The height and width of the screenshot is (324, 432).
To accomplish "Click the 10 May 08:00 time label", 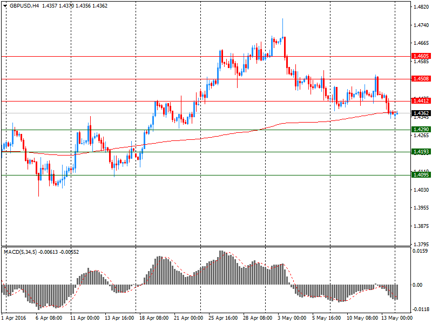I will (x=362, y=318).
